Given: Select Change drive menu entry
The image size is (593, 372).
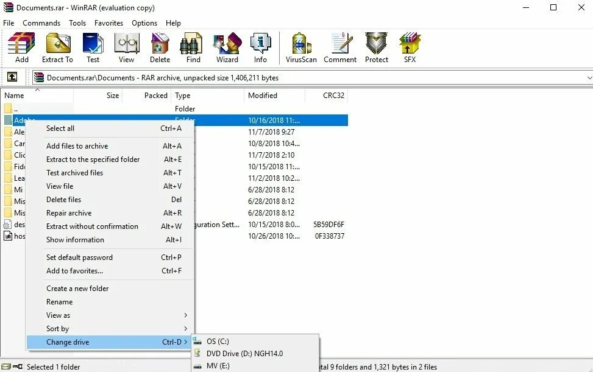Looking at the screenshot, I should pyautogui.click(x=110, y=342).
